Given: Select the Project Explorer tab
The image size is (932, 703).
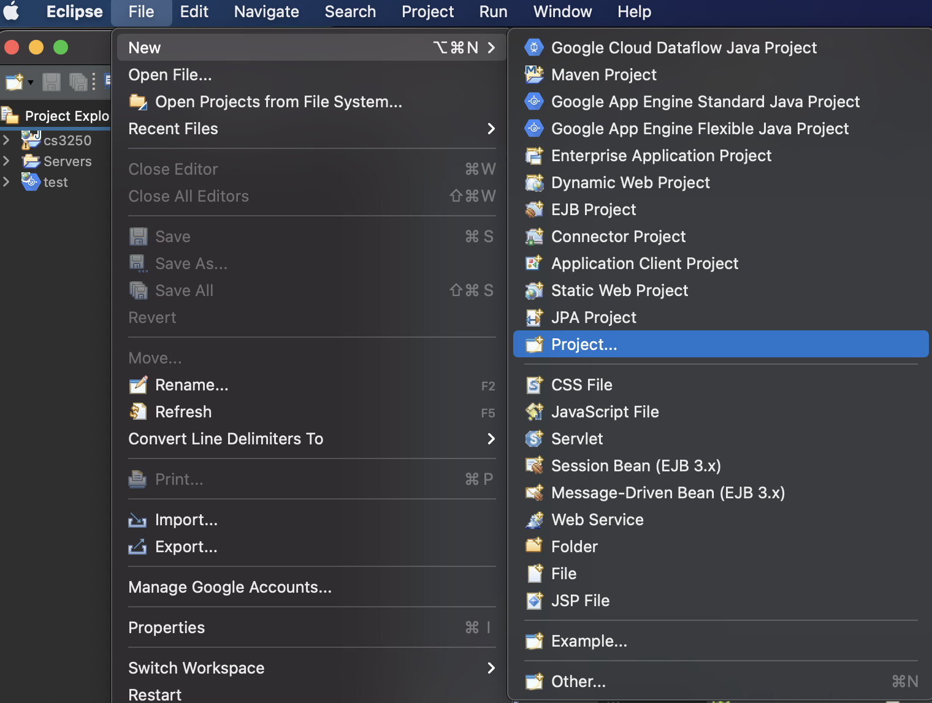Looking at the screenshot, I should [x=56, y=116].
